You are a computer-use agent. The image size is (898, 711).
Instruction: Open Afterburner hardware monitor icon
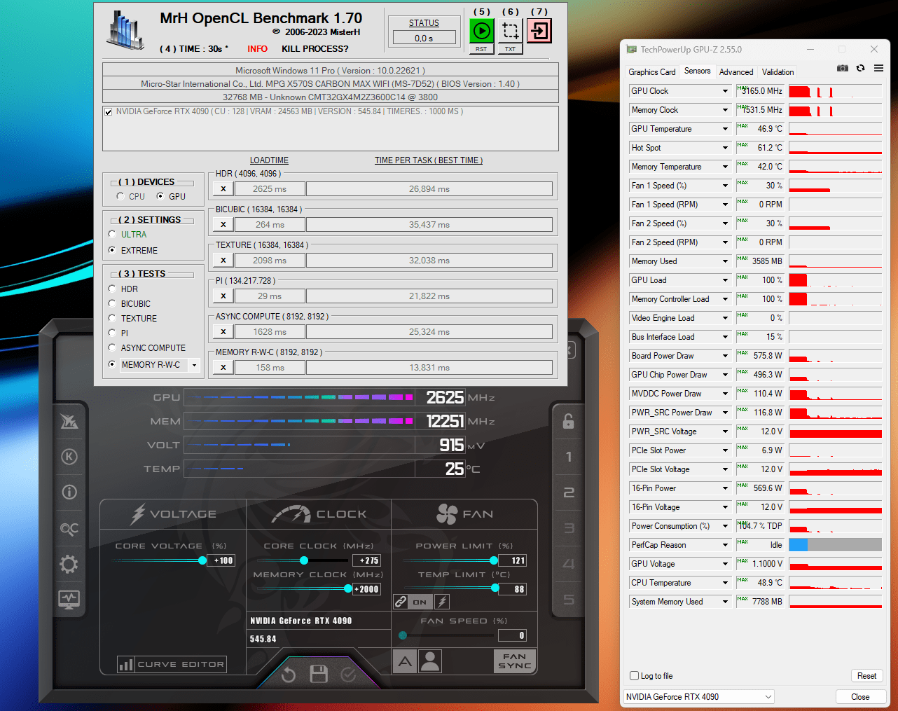point(69,599)
